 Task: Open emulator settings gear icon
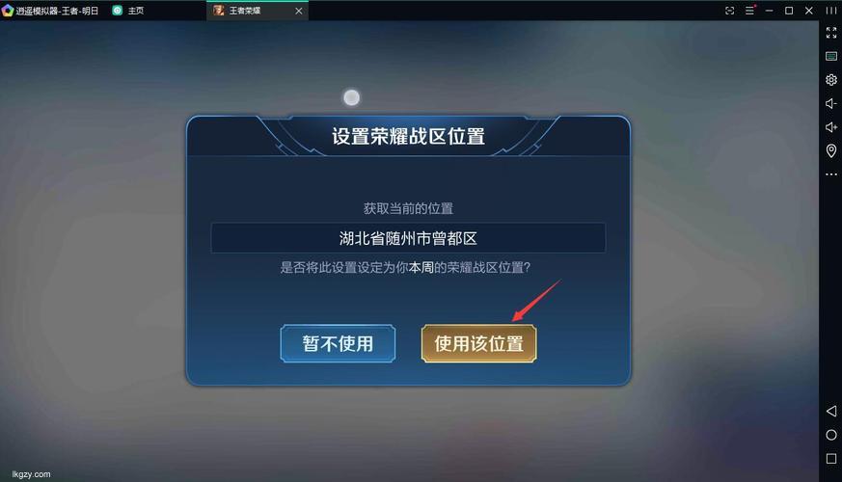(x=831, y=80)
